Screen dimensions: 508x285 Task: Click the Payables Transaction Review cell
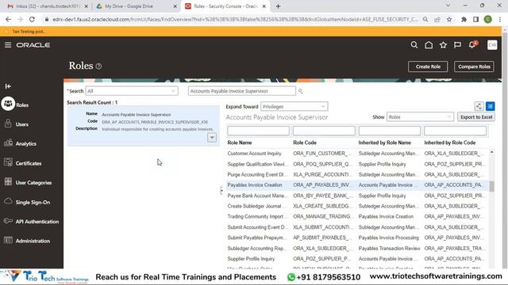click(x=389, y=249)
